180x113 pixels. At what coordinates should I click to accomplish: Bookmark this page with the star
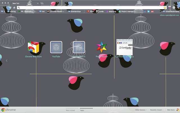pos(165,8)
